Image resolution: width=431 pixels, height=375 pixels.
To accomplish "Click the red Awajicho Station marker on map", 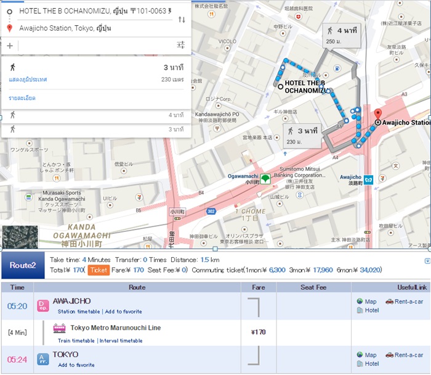I will (378, 113).
